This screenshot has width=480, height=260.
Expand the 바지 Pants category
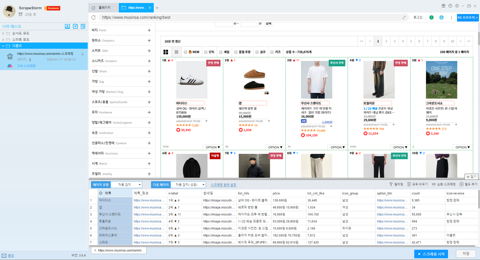click(x=149, y=30)
